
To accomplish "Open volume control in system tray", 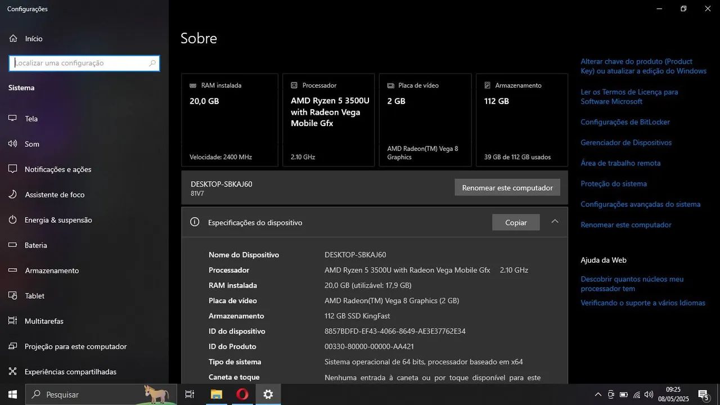I will (649, 395).
